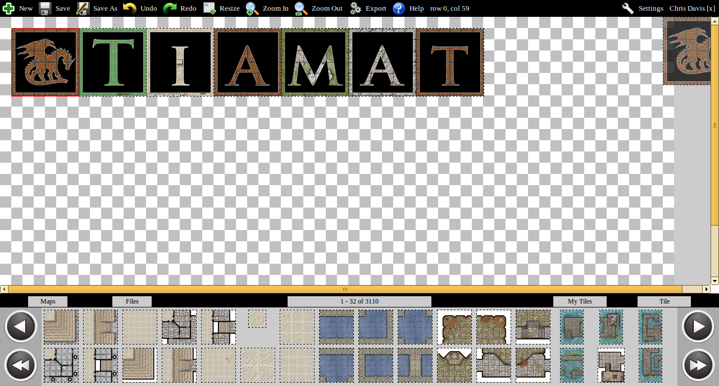Pick the cross-shaped blue pool tile
This screenshot has height=386, width=719.
point(415,327)
